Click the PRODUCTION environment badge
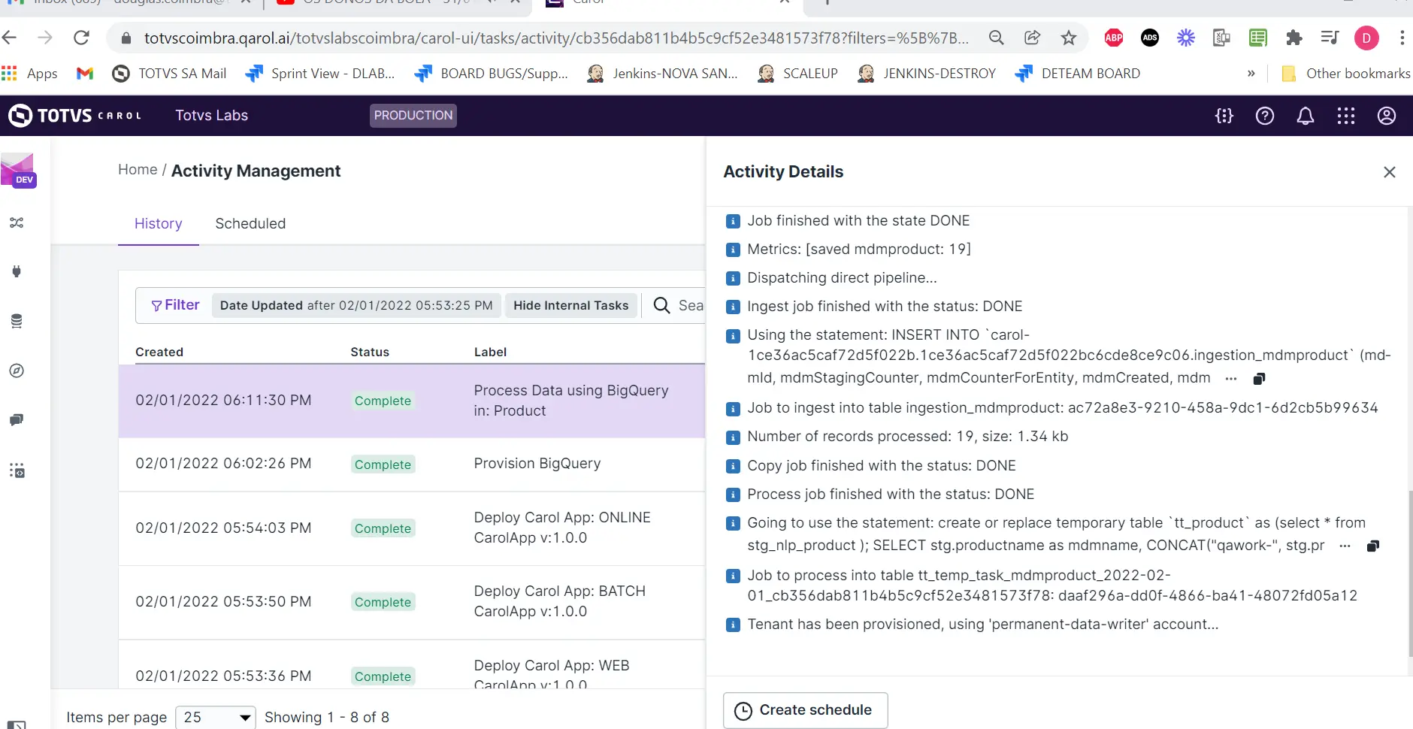Screen dimensions: 1413x729 coord(413,115)
